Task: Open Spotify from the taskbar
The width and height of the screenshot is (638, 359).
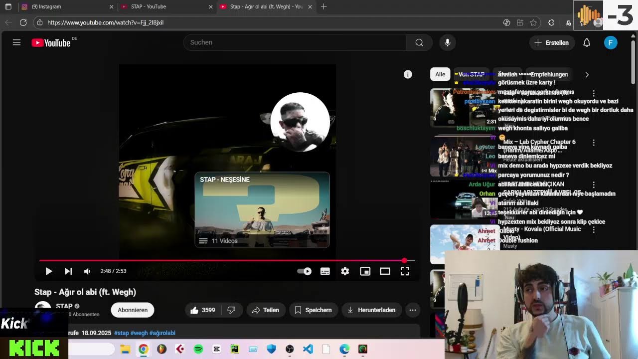Action: click(x=198, y=349)
